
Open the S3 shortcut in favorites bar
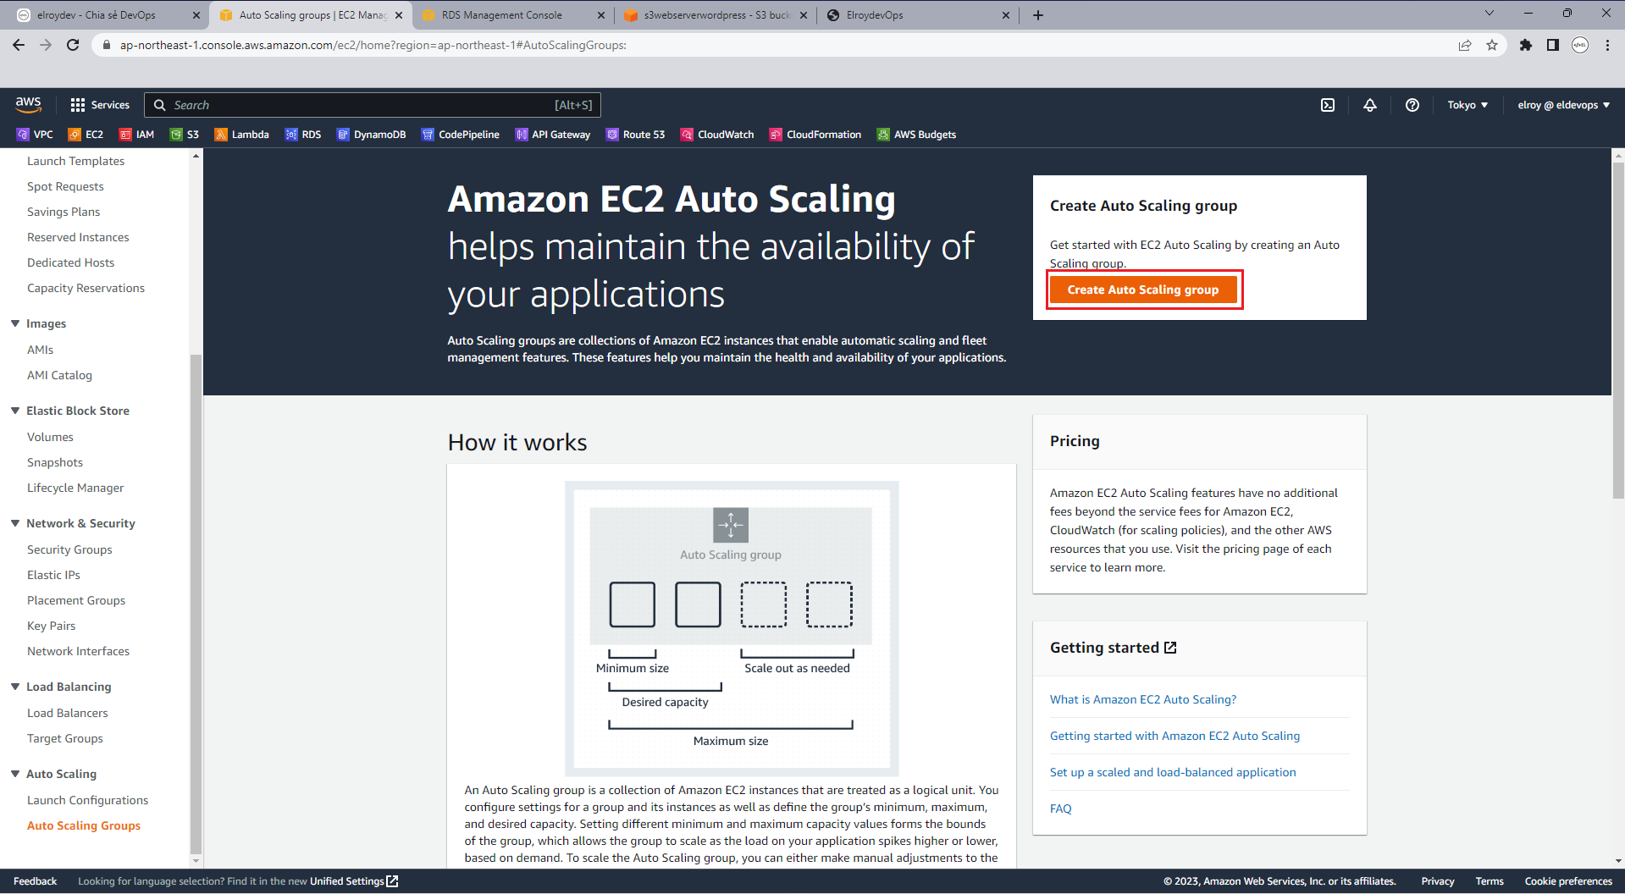tap(185, 135)
